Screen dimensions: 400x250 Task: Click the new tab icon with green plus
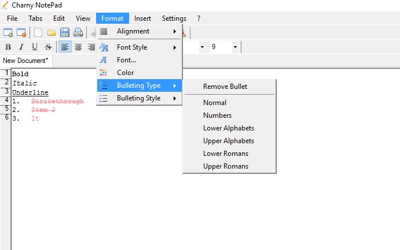(8, 32)
